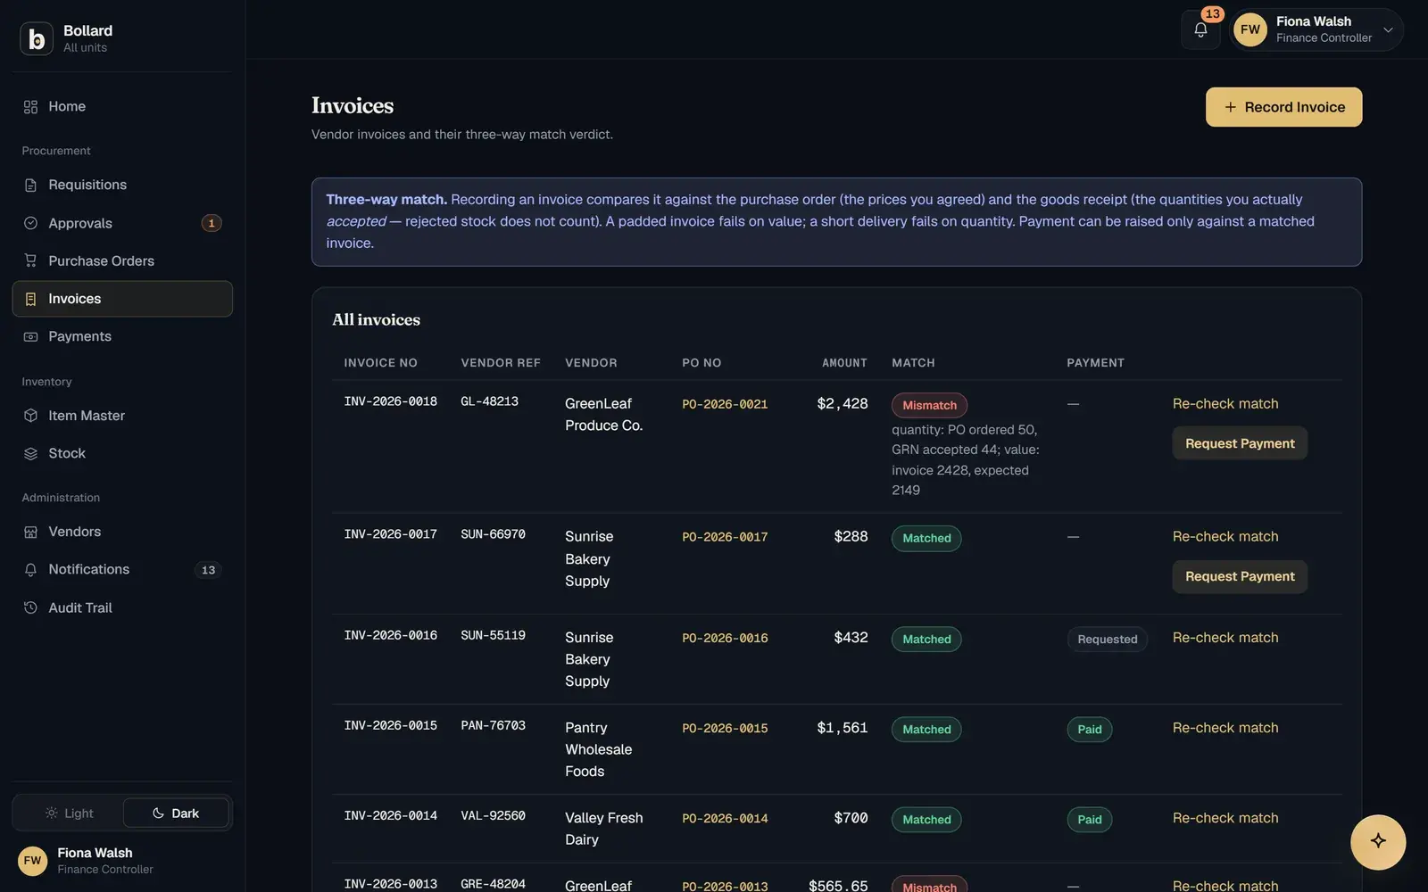Re-check match for INV-2026-0014
Viewport: 1428px width, 892px height.
1225,818
